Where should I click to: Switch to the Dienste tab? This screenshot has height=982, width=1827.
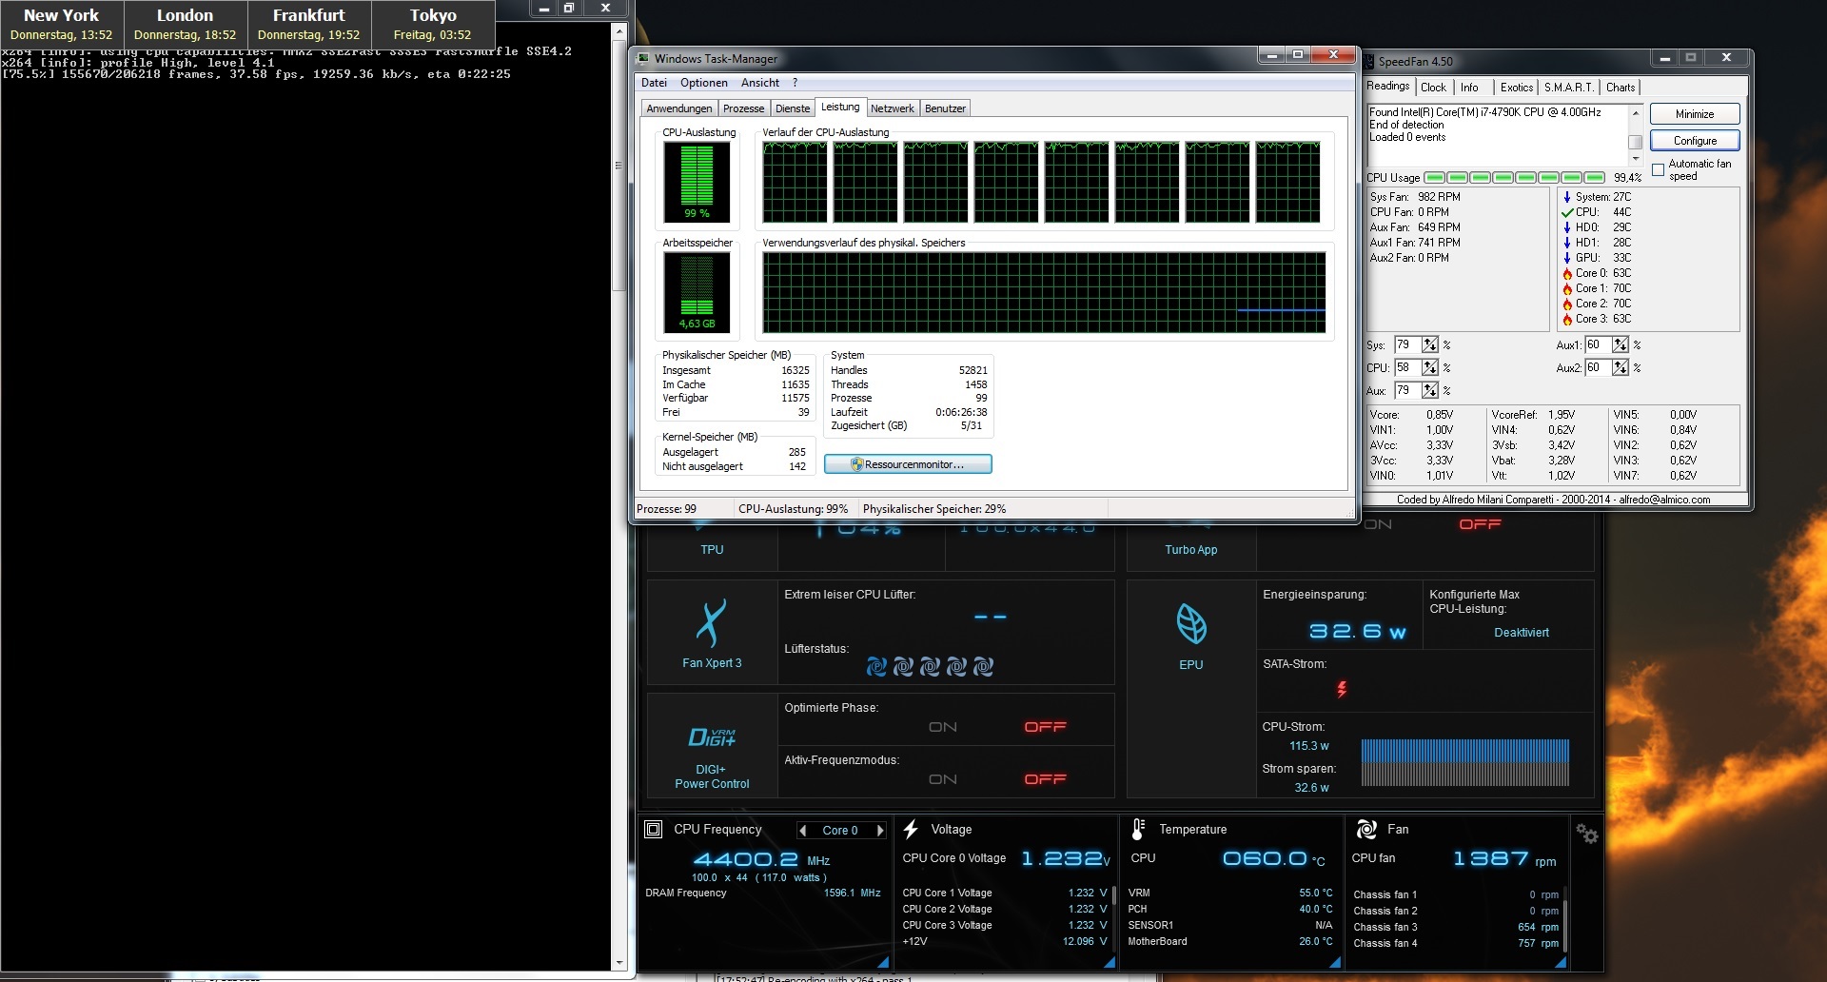(793, 108)
